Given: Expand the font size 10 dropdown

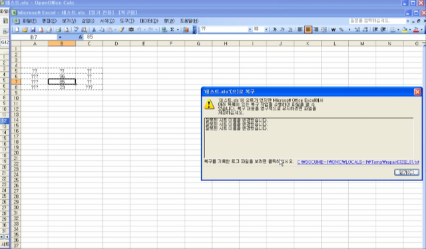Looking at the screenshot, I should 266,29.
